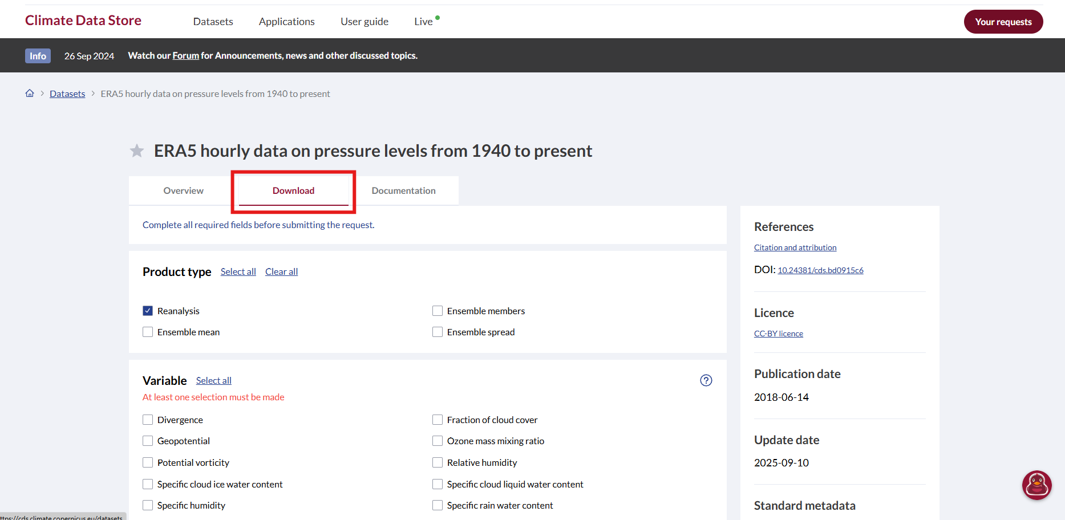Go to Climate Data Store home logo
The width and height of the screenshot is (1065, 520).
(83, 21)
